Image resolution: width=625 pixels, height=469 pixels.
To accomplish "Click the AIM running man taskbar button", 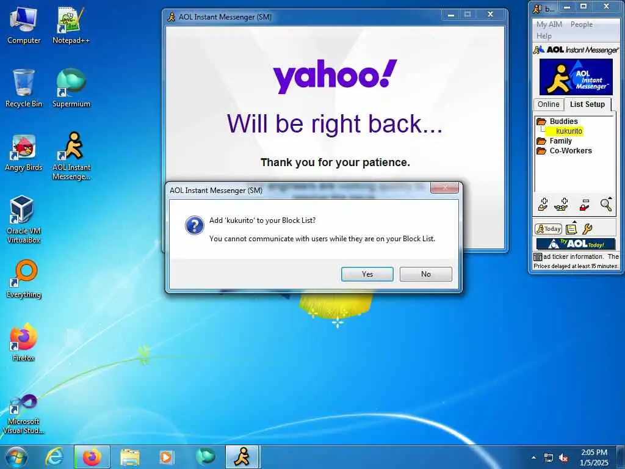I will pyautogui.click(x=243, y=457).
